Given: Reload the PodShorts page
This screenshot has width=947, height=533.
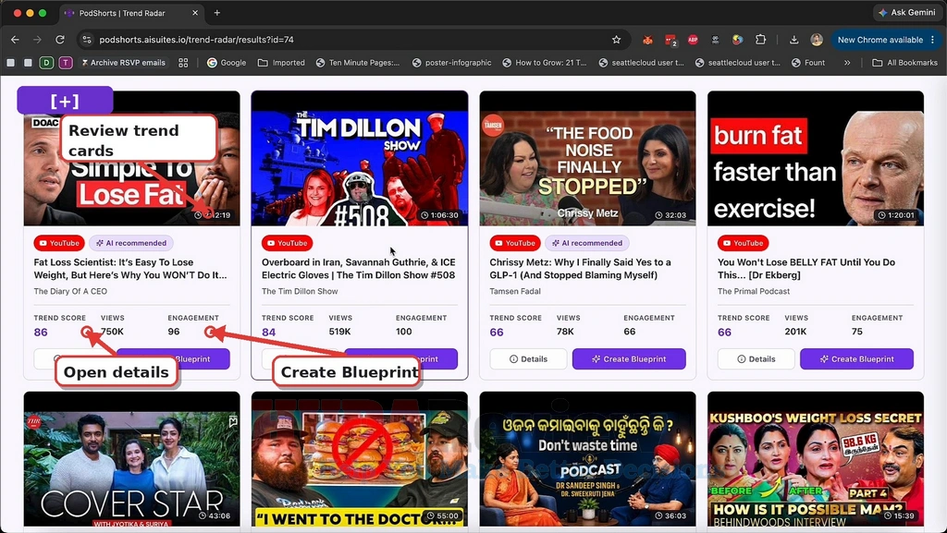Looking at the screenshot, I should pyautogui.click(x=60, y=40).
